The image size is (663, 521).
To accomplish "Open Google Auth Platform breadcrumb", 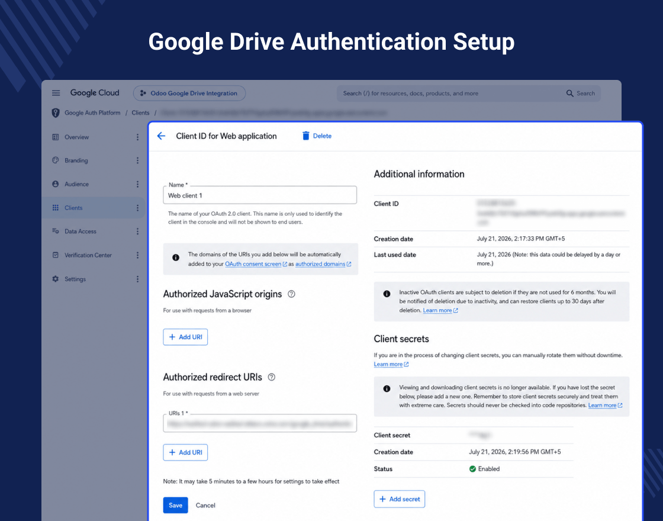I will pyautogui.click(x=92, y=113).
